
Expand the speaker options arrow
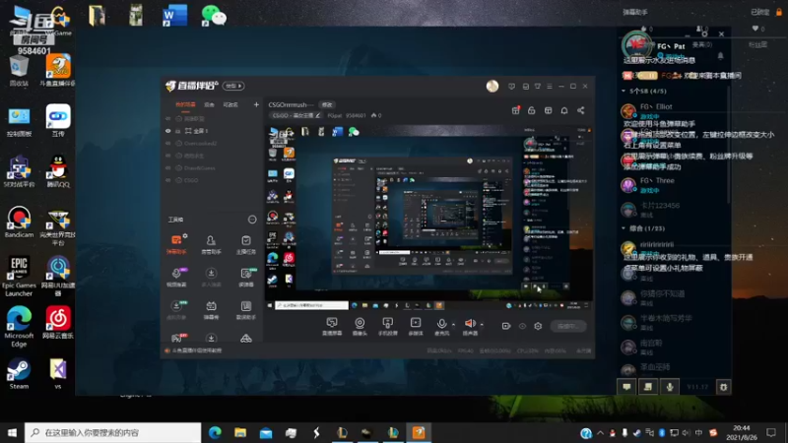482,325
